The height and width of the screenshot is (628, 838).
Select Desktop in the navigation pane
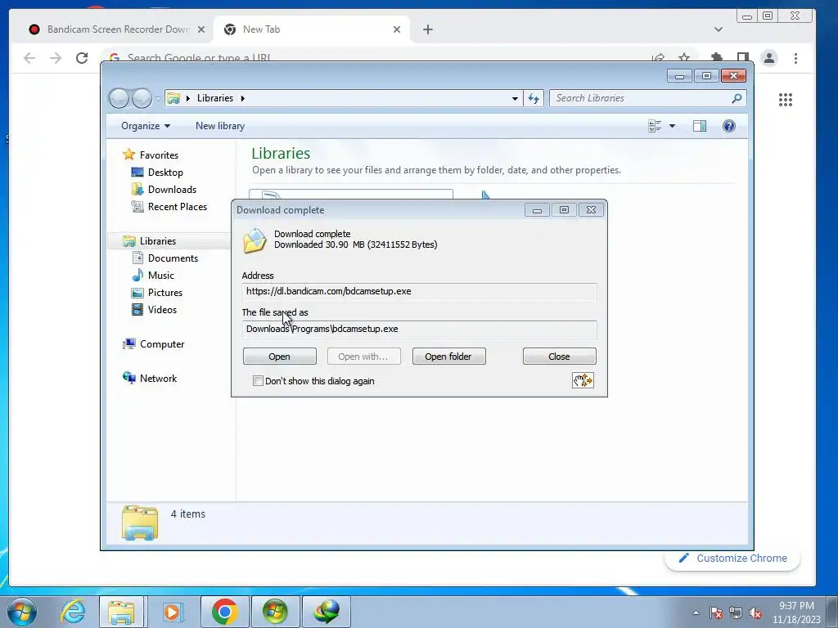coord(165,173)
